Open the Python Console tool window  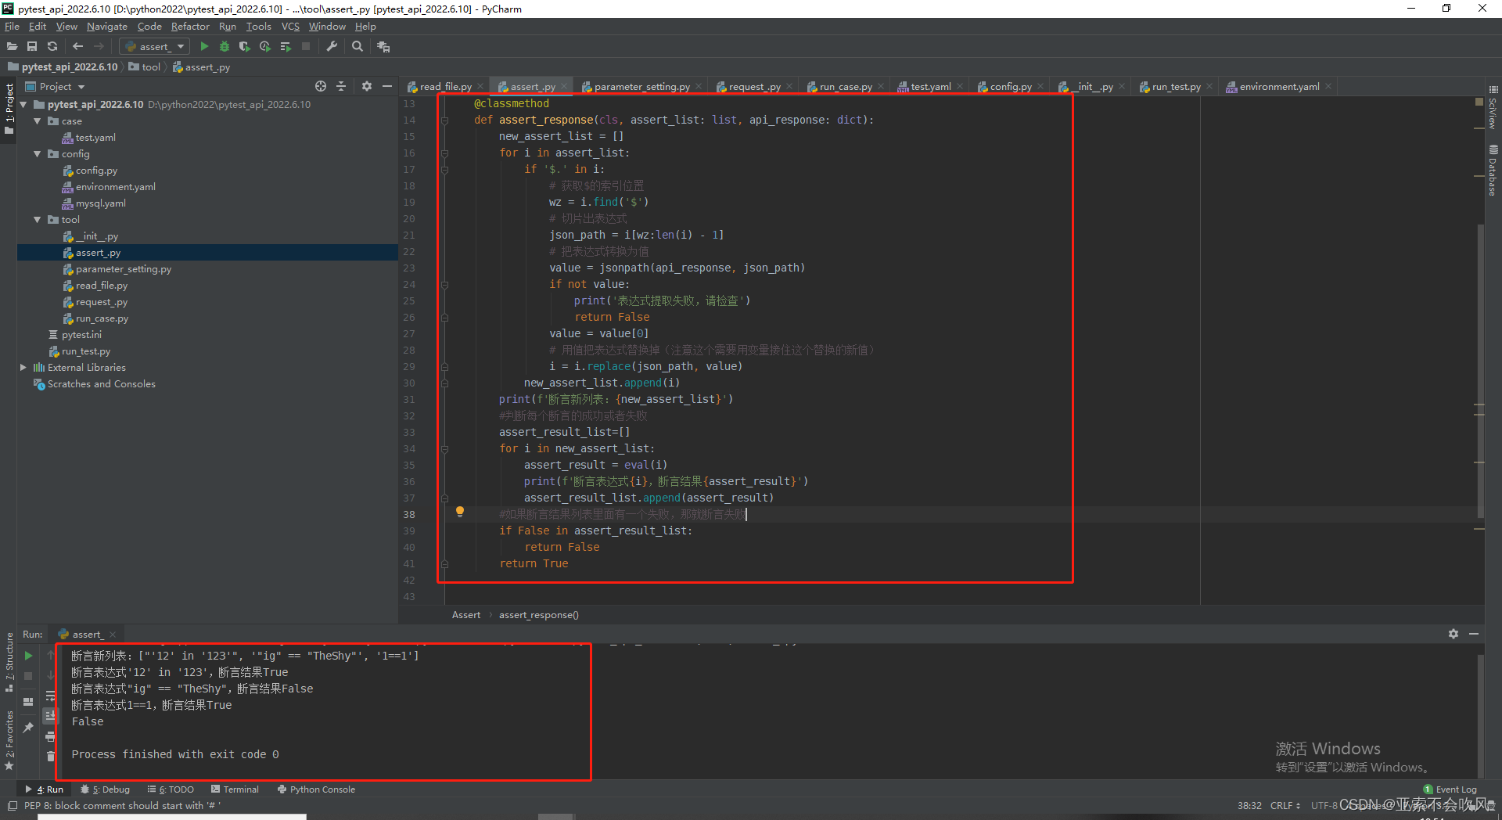click(316, 789)
